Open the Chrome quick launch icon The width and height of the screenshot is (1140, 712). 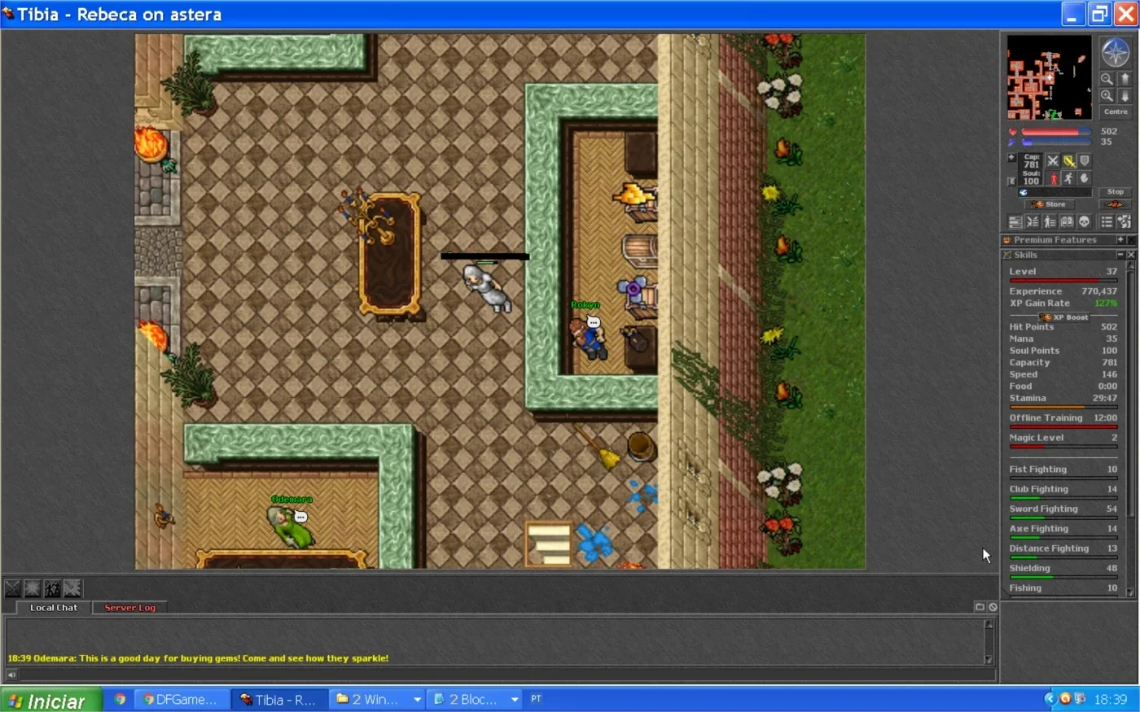coord(120,699)
